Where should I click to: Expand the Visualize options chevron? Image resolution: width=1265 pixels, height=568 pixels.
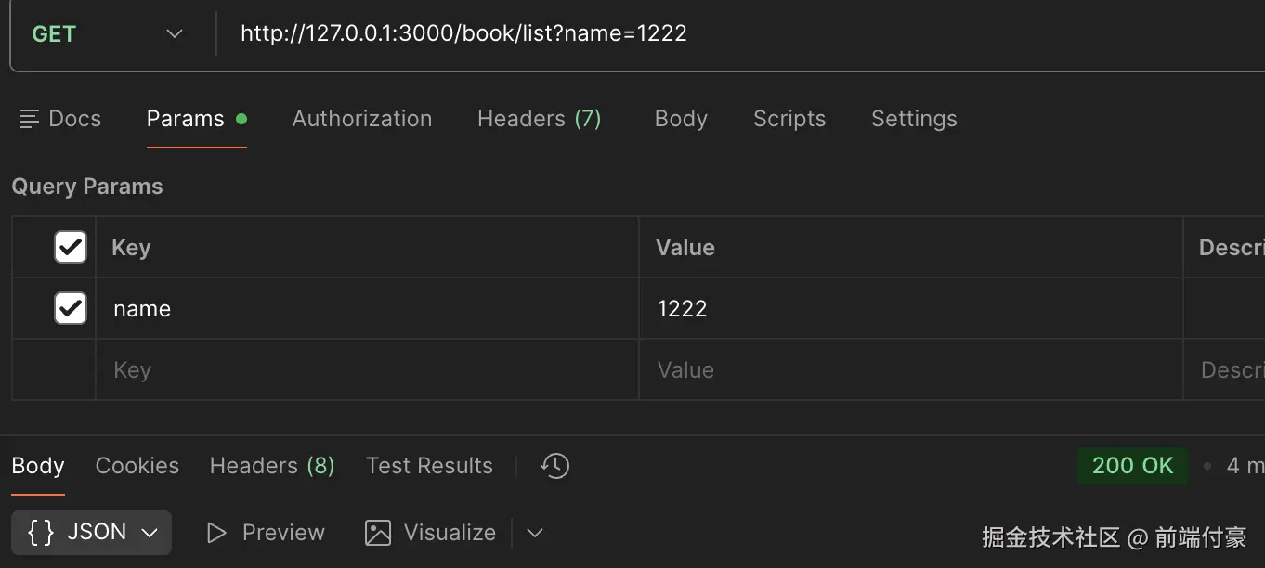tap(534, 533)
